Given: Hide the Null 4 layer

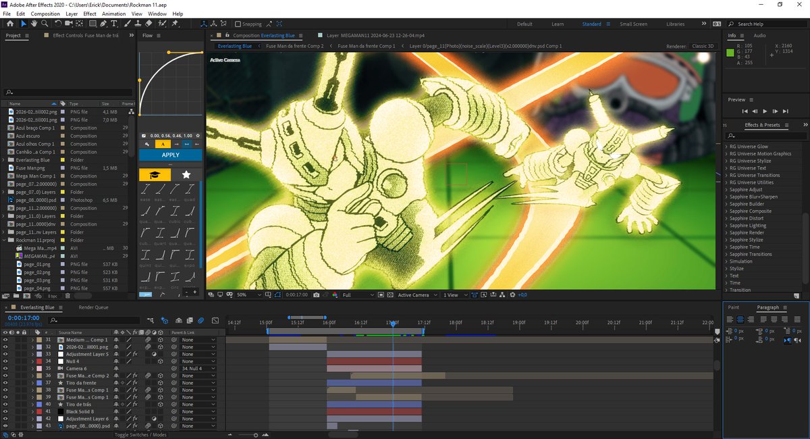Looking at the screenshot, I should point(5,361).
